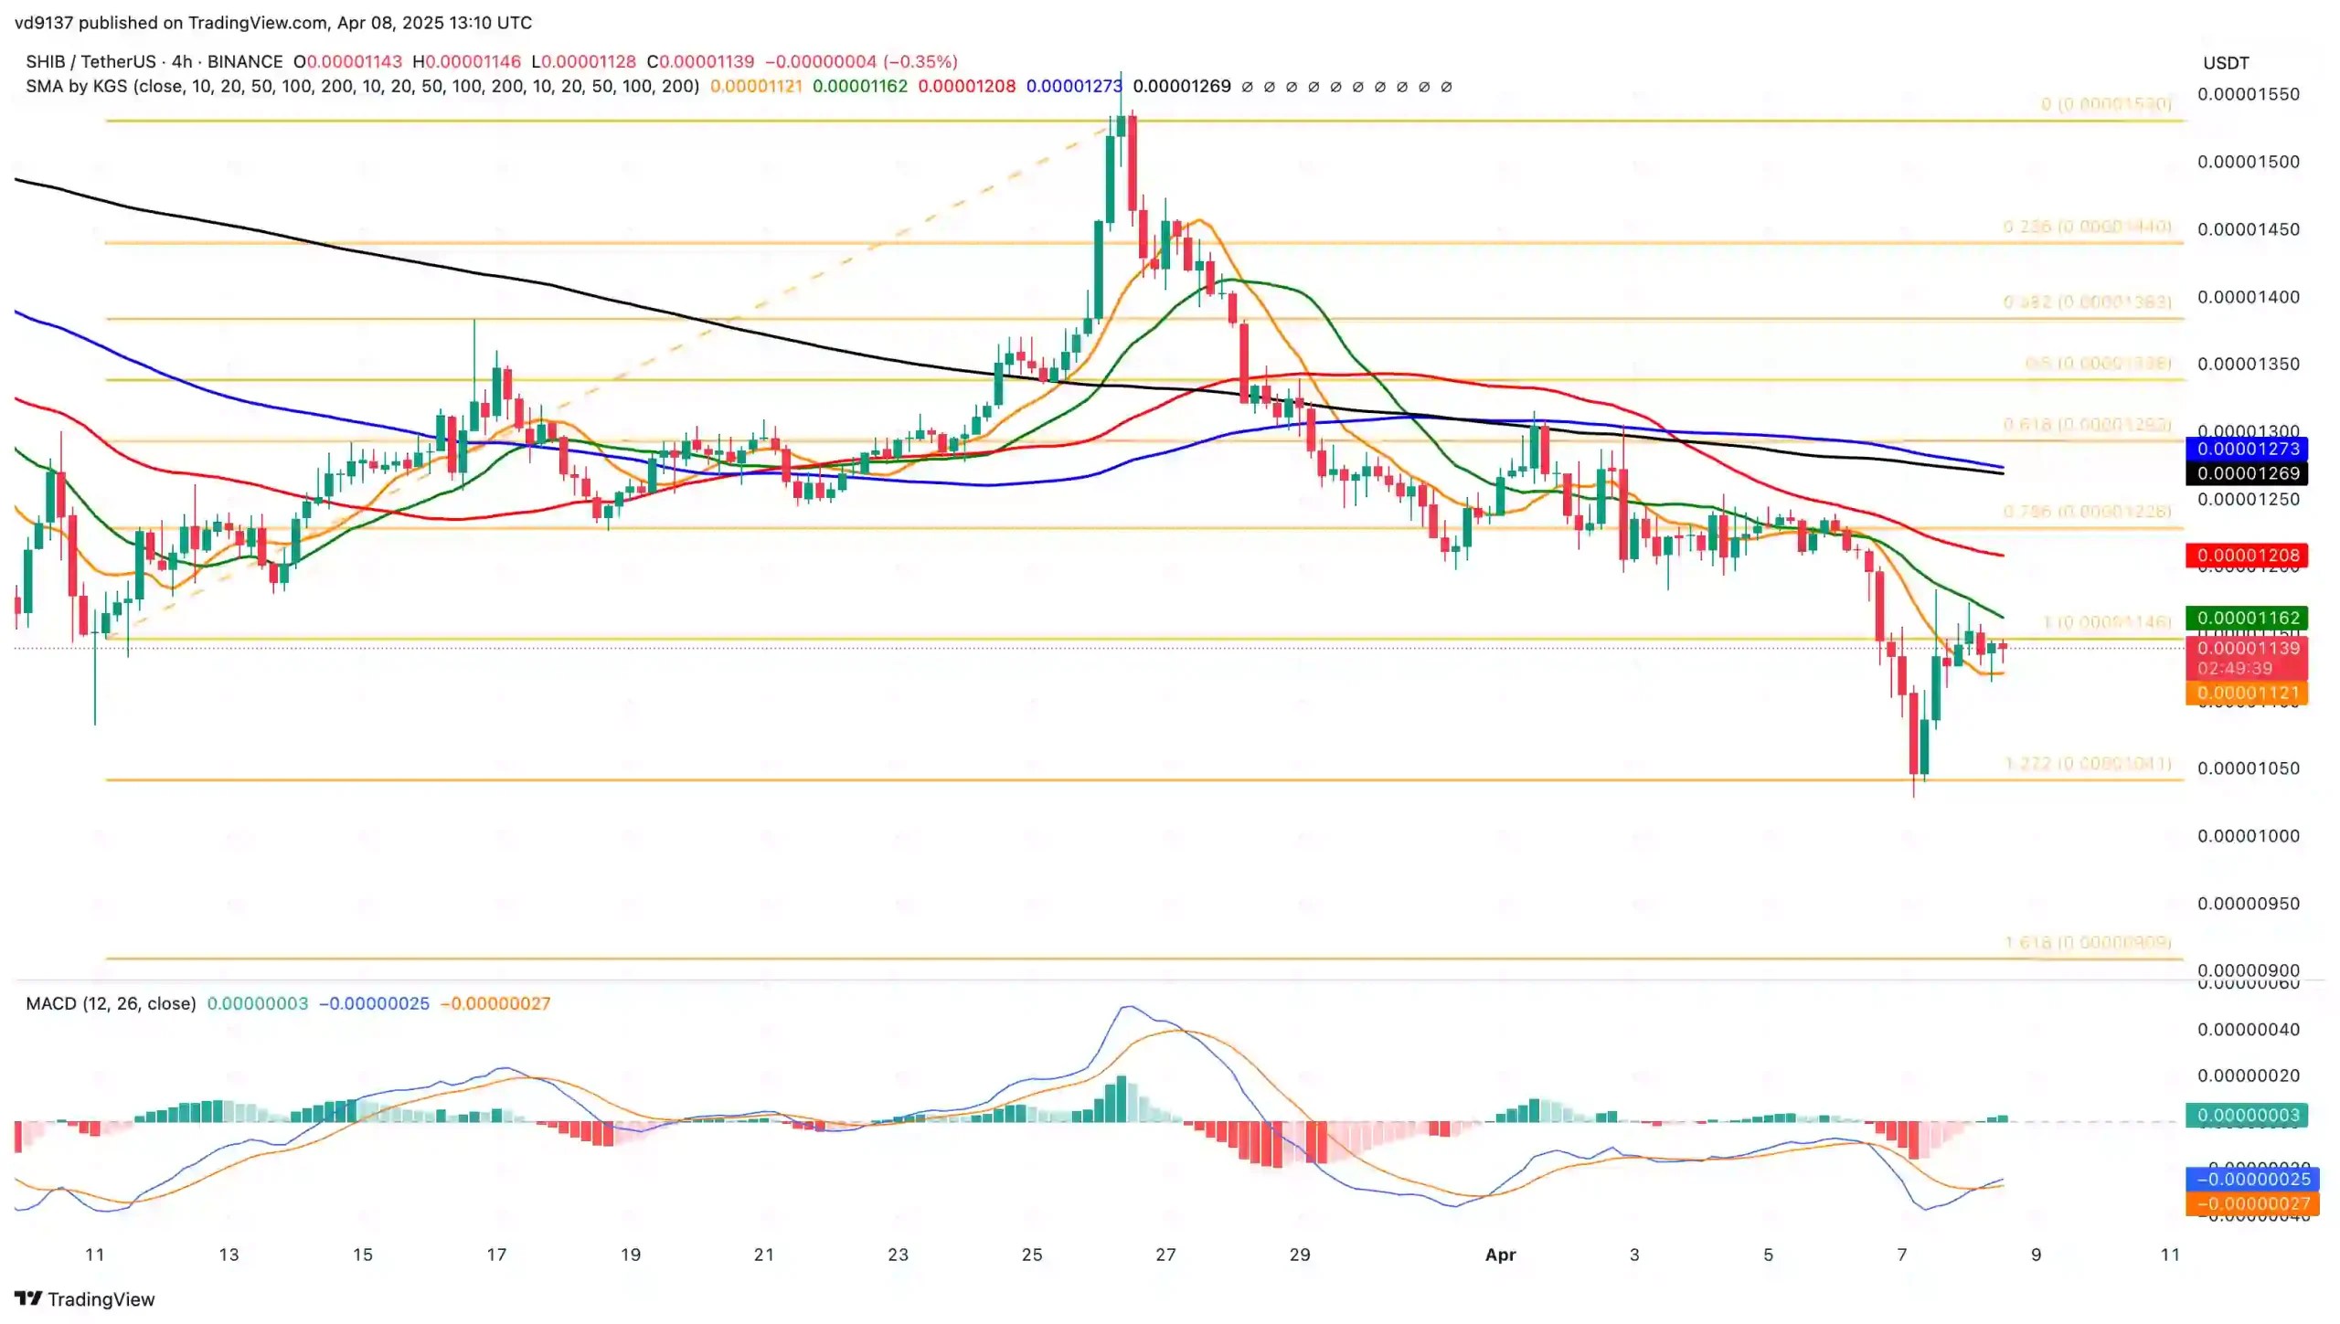
Task: Click the TradingView logo icon
Action: 28,1298
